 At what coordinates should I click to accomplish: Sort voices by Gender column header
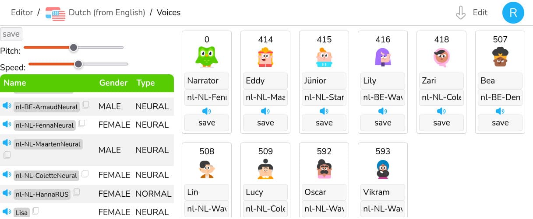click(x=113, y=83)
